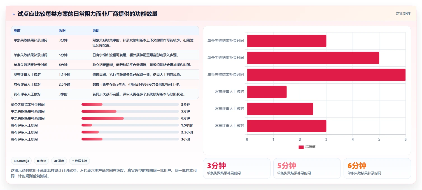Select the 表格 tag
Image resolution: width=422 pixels, height=190 pixels.
(x=41, y=161)
